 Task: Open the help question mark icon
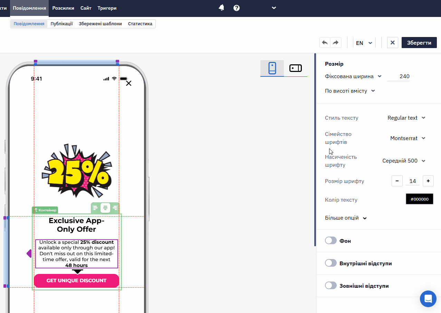coord(237,8)
